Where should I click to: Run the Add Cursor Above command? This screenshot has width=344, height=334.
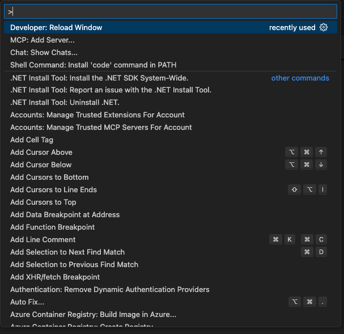click(171, 153)
